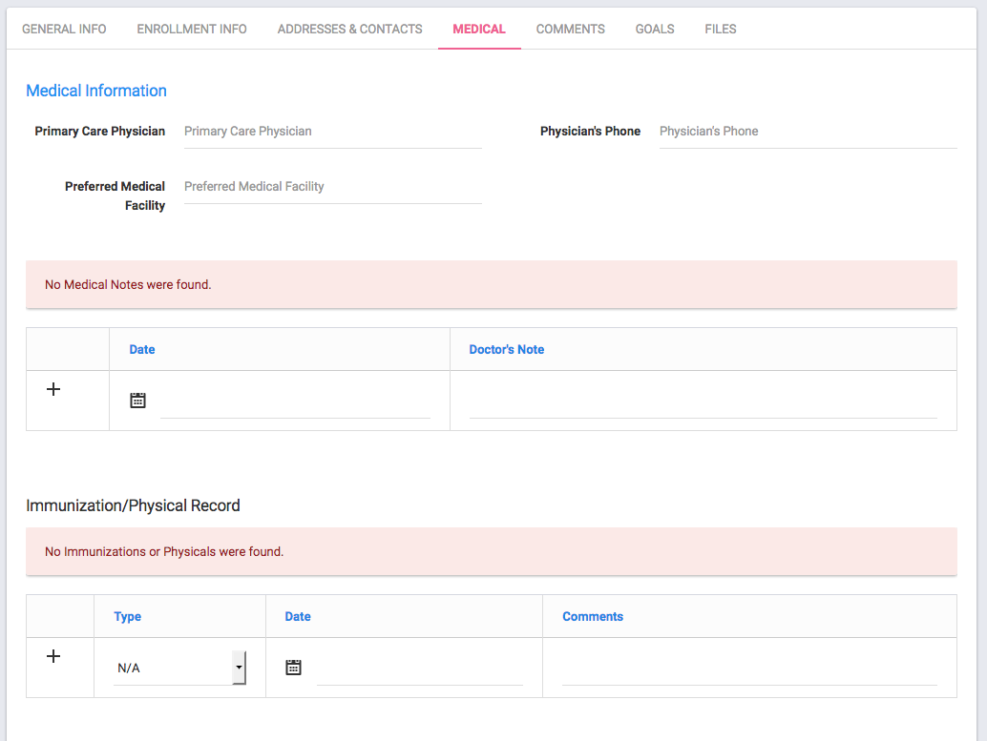Screen dimensions: 987x741
Task: Switch to the Goals tab
Action: 655,29
